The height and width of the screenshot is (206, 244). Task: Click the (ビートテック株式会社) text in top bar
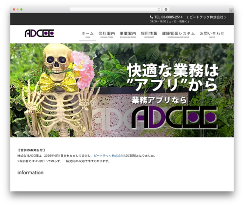tap(206, 17)
